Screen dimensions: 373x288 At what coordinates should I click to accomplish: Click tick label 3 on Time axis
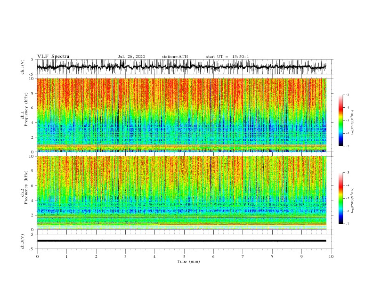coord(125,256)
